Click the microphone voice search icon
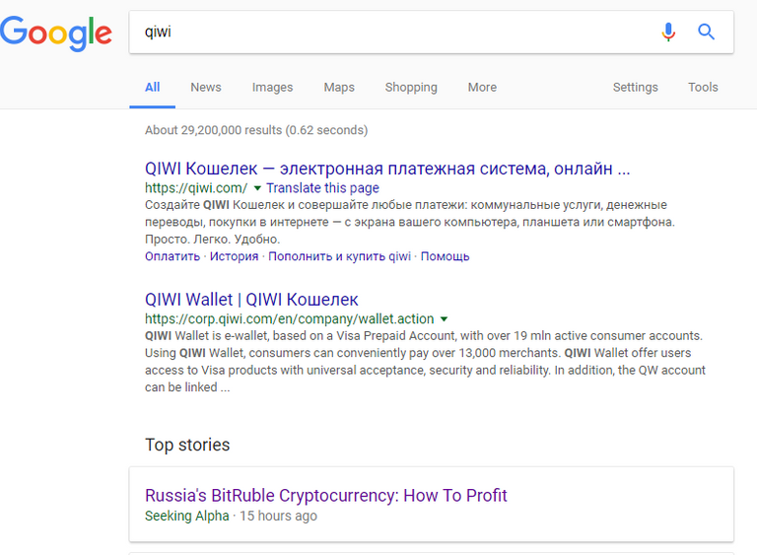Viewport: 757px width, 555px height. click(x=668, y=32)
